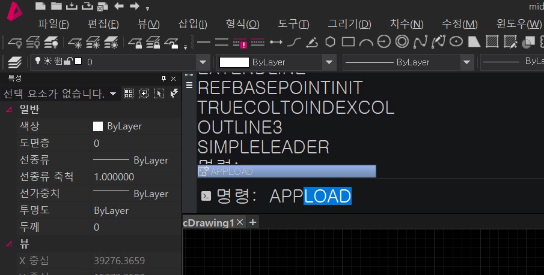Select the Arc tool

pos(366,43)
